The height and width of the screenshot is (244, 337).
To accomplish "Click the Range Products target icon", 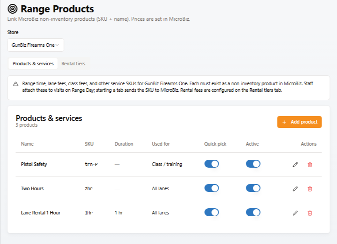I will (x=12, y=9).
